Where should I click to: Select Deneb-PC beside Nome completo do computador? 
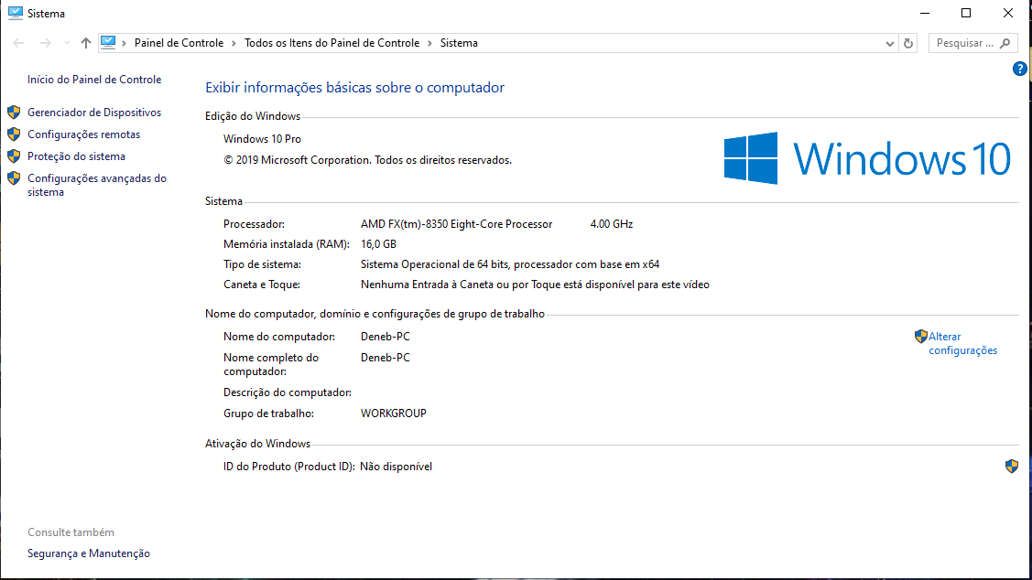pos(385,358)
